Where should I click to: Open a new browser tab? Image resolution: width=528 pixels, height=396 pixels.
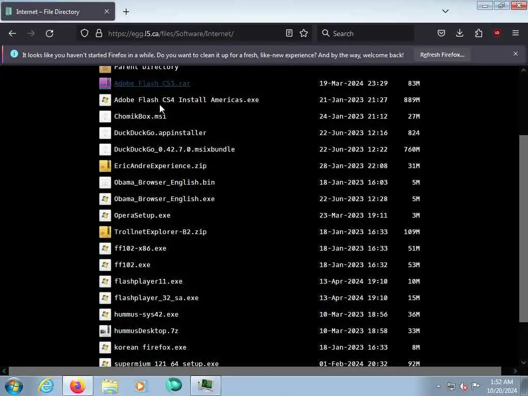126,12
